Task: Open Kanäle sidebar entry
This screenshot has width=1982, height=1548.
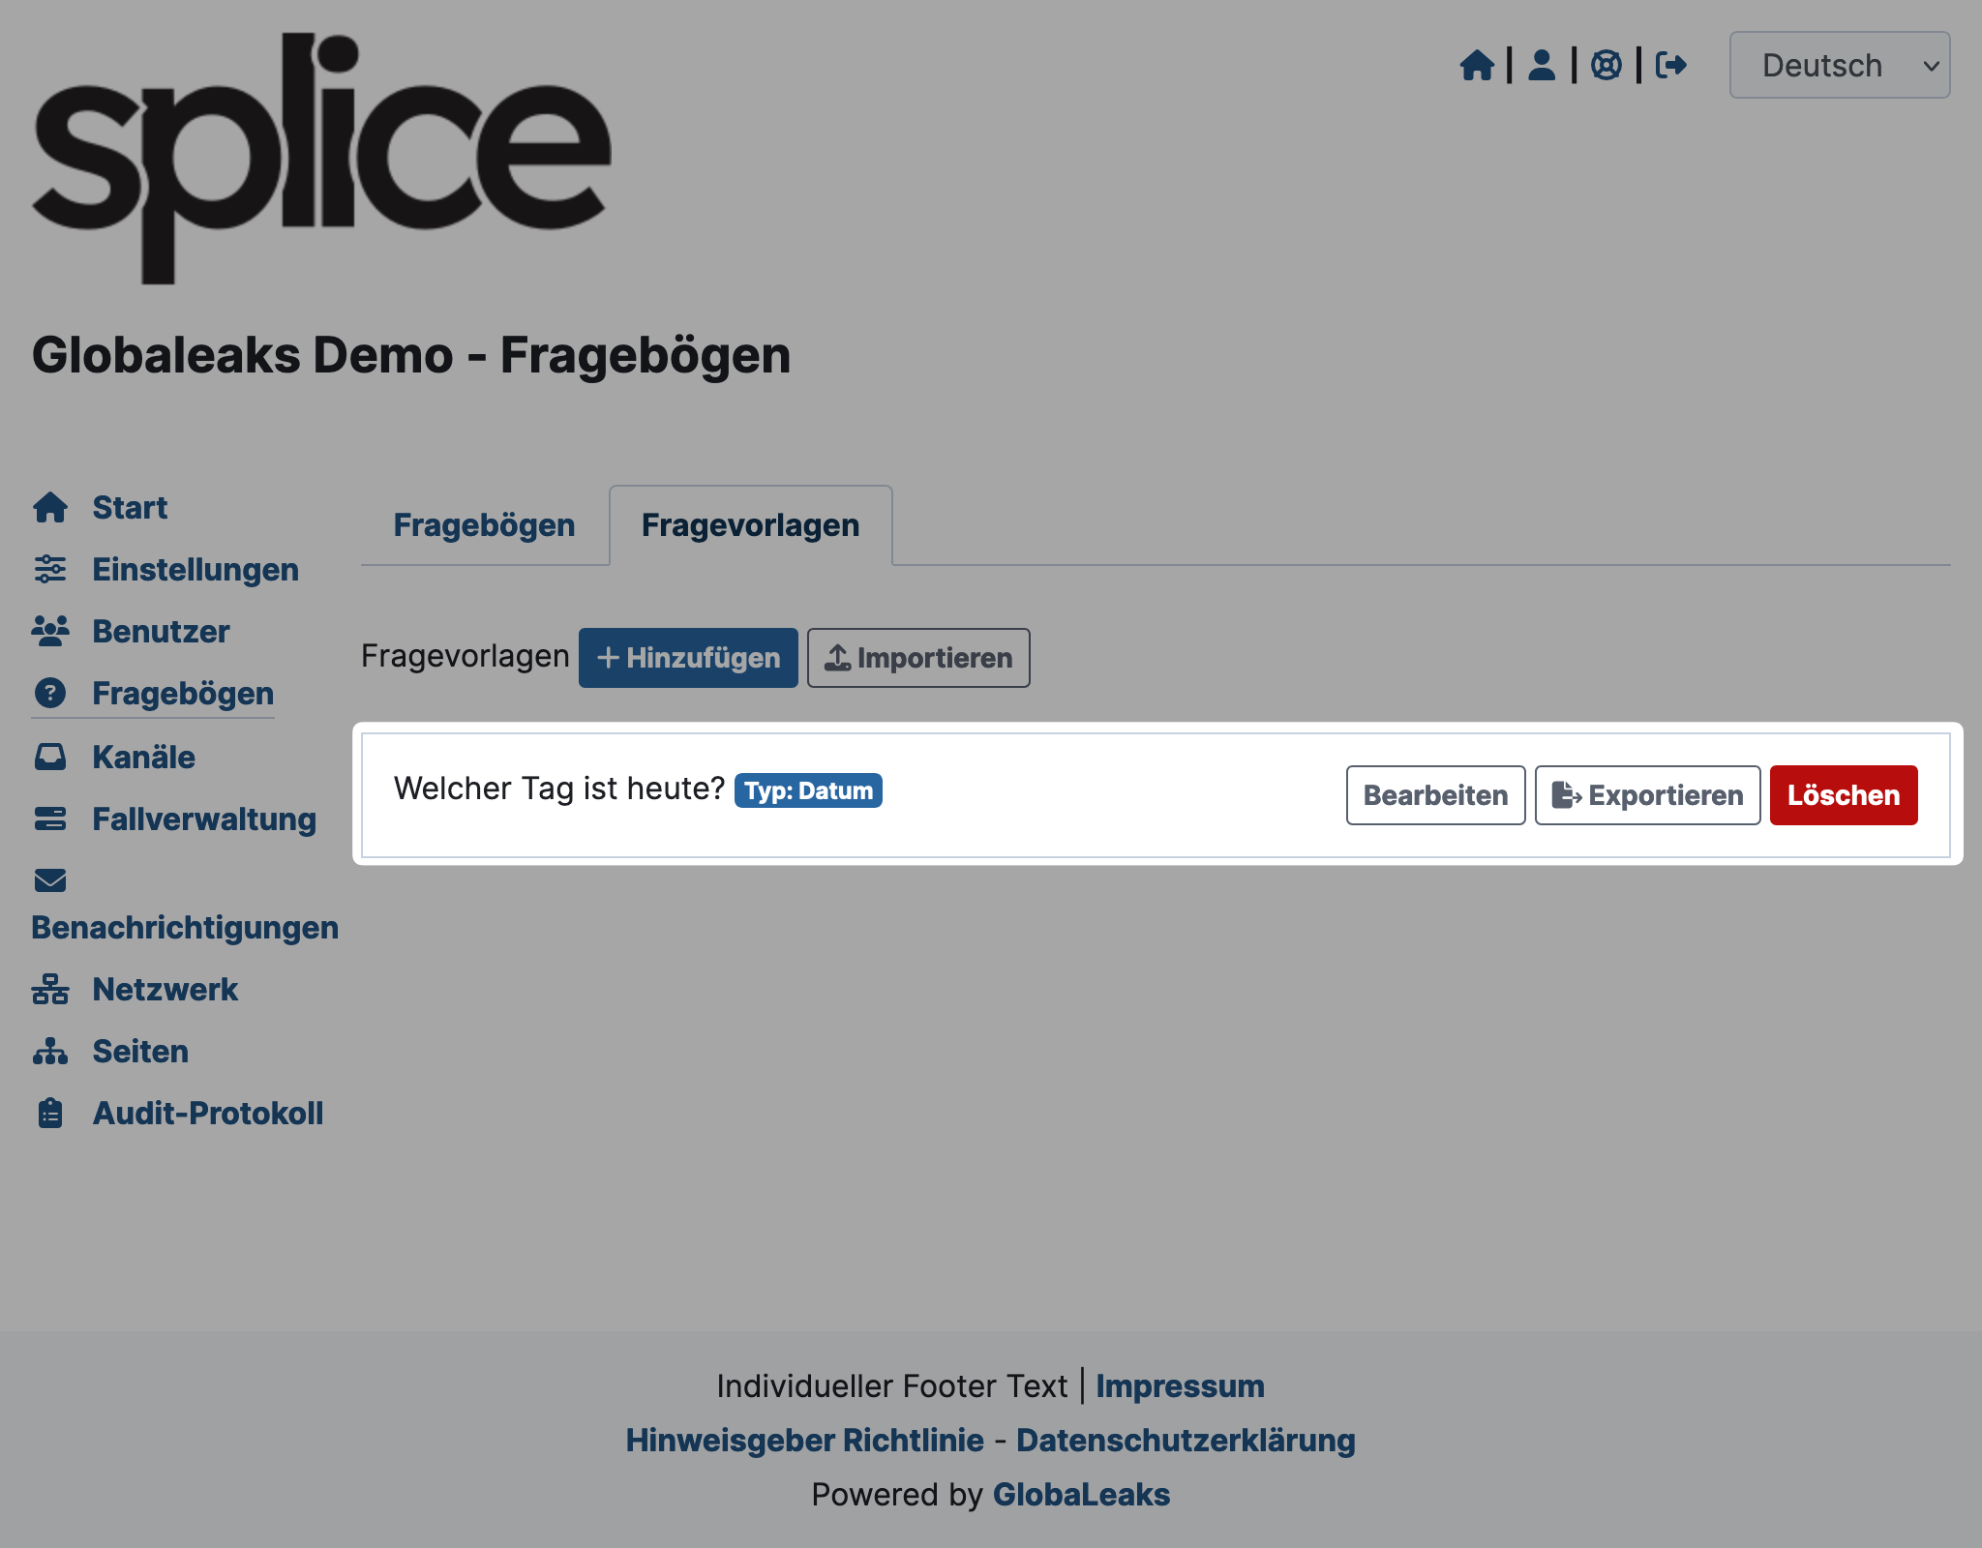Action: pyautogui.click(x=143, y=757)
